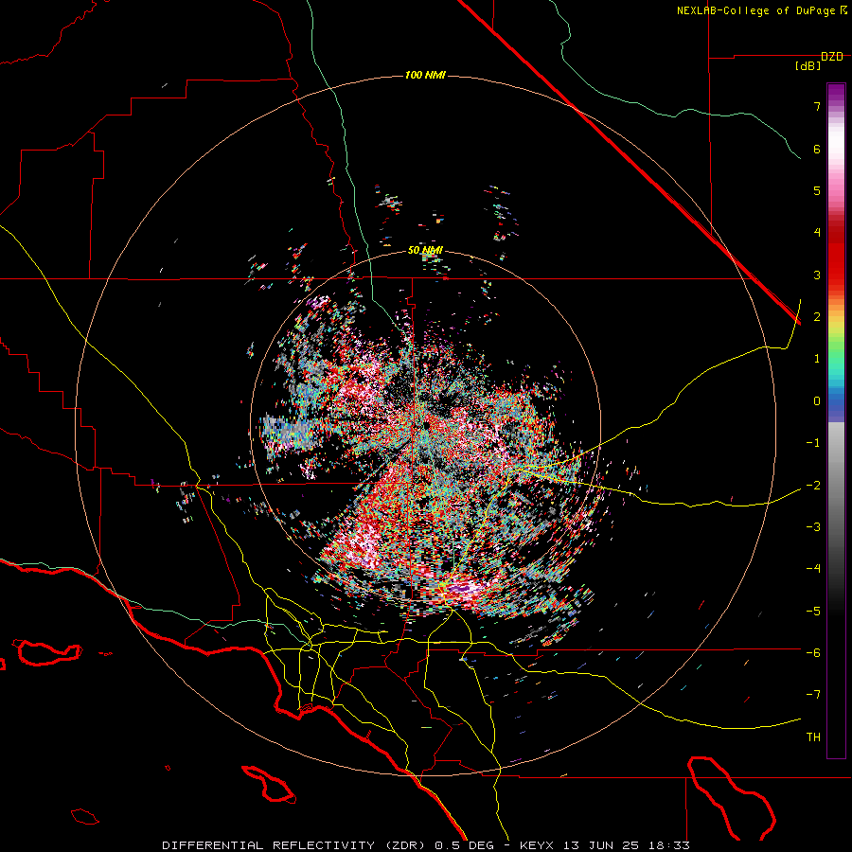
Task: Click the 2 value on color scale
Action: click(817, 317)
